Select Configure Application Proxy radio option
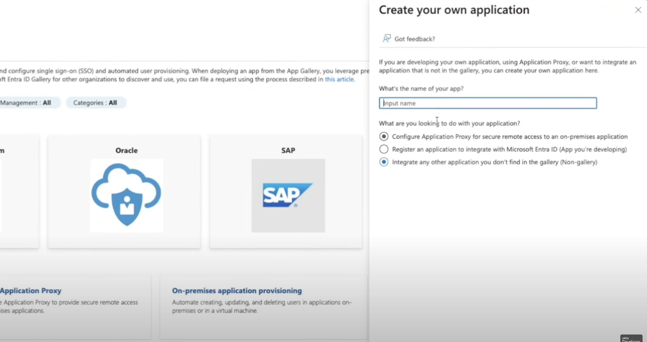 (x=384, y=136)
